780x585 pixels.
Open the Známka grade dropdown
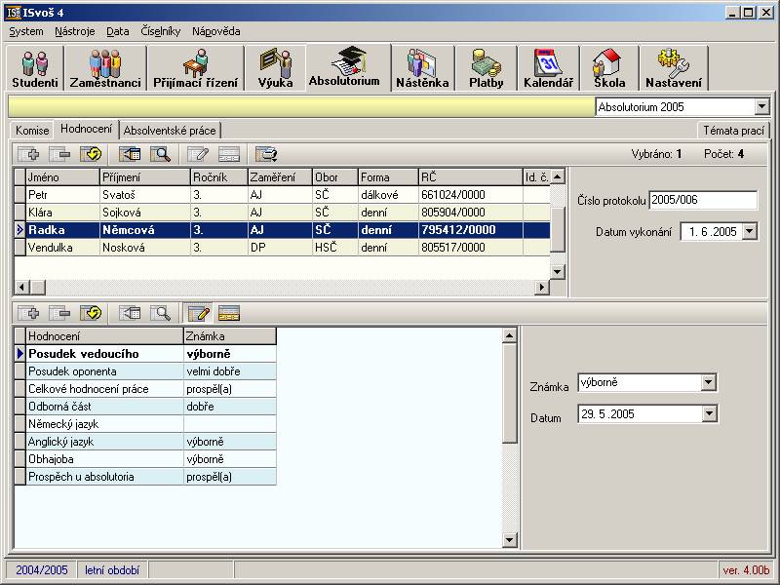click(x=709, y=383)
